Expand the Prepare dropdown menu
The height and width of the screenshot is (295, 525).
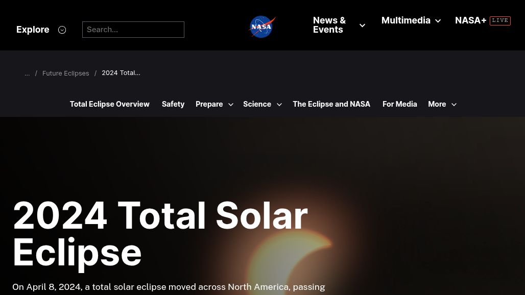point(209,104)
